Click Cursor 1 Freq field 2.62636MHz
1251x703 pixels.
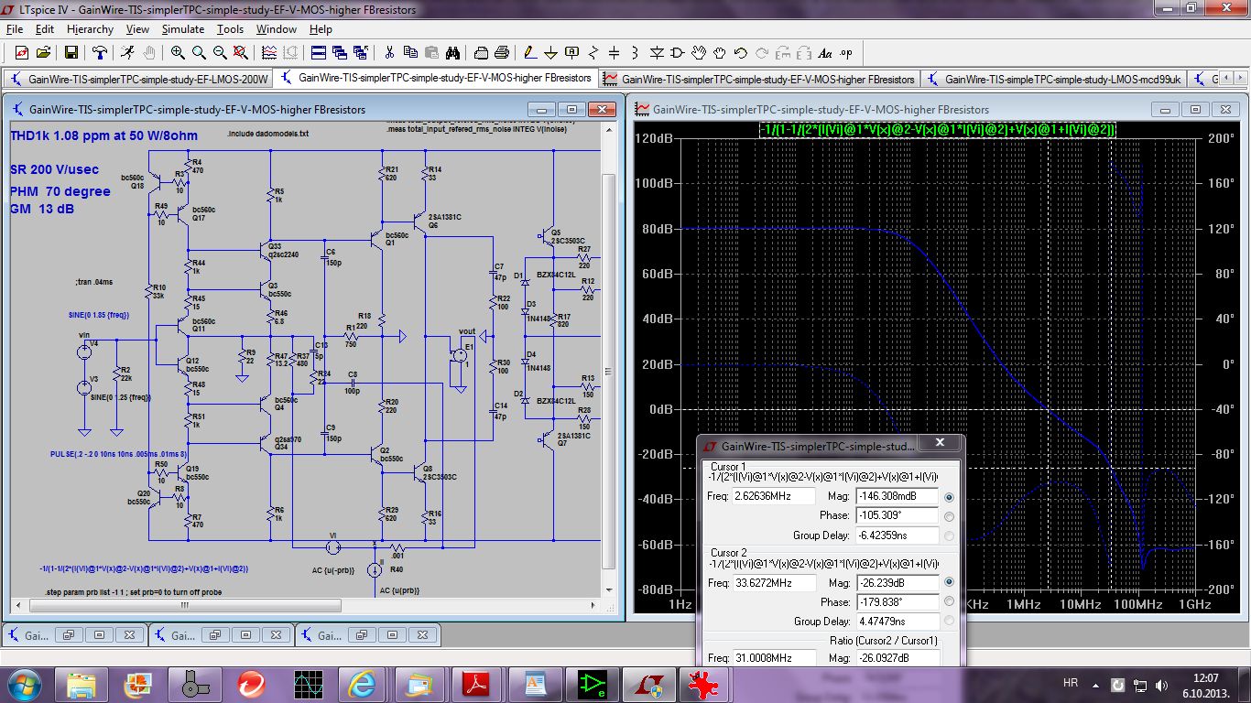(773, 496)
